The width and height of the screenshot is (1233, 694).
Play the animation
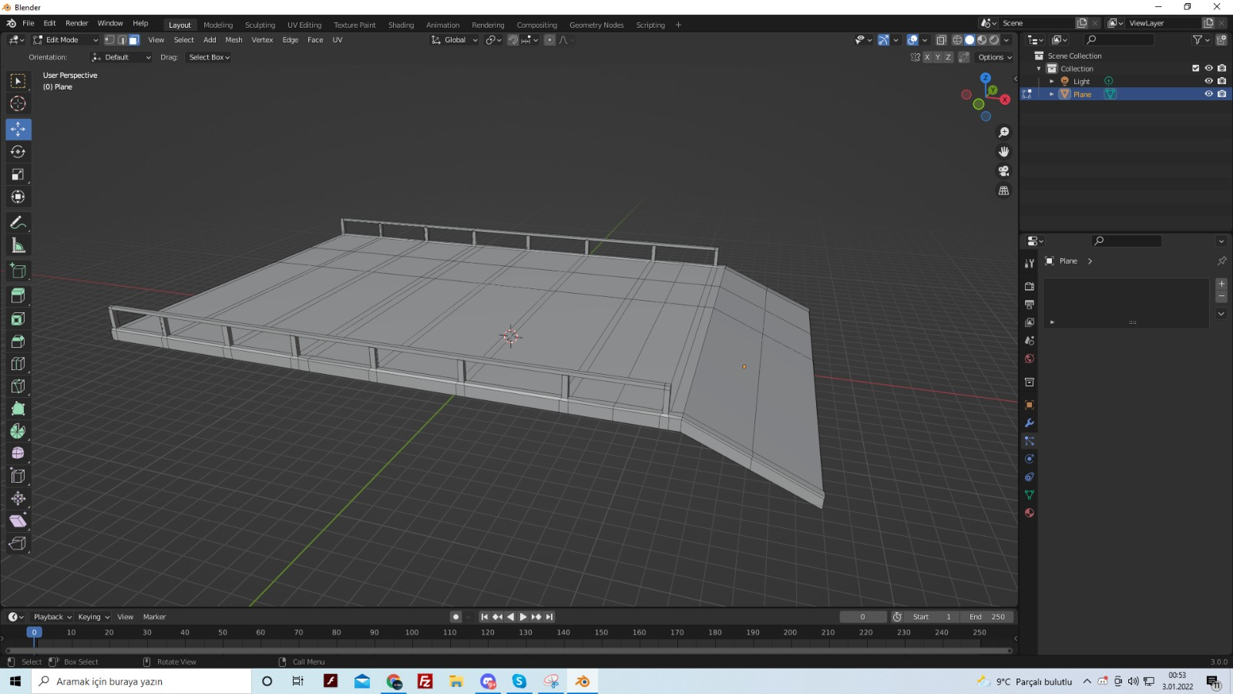pos(523,617)
